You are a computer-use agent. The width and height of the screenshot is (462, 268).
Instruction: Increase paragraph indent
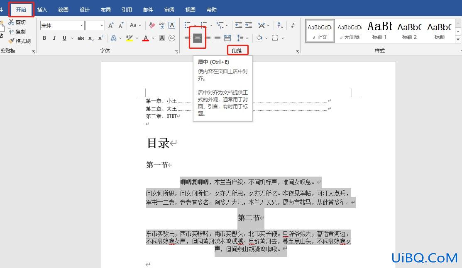[x=249, y=25]
